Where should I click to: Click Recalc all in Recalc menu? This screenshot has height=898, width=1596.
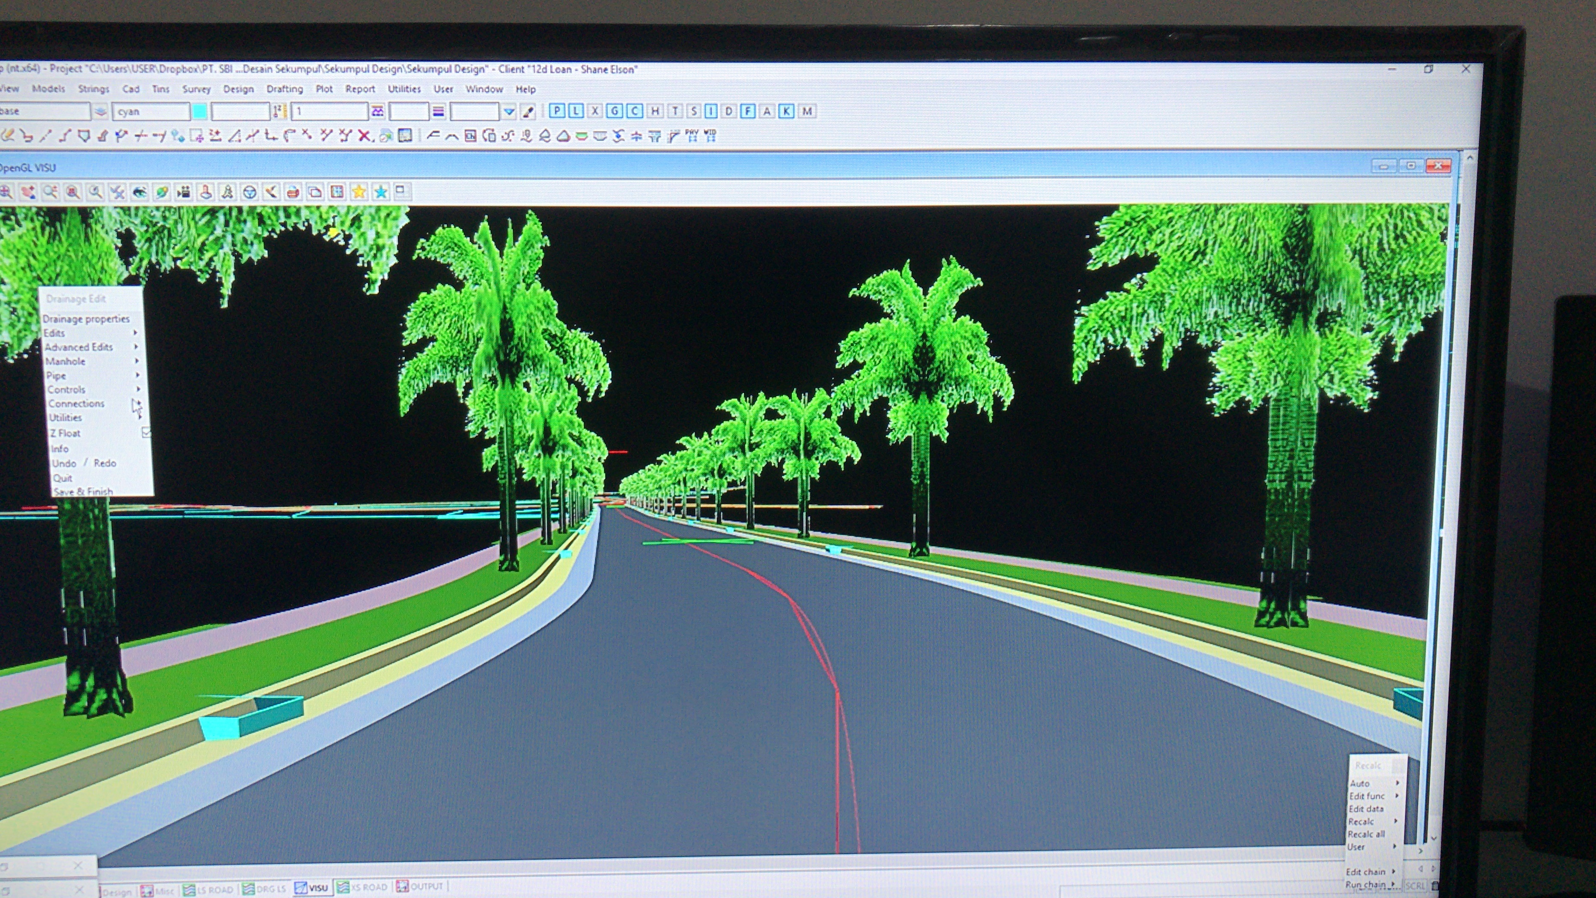pos(1366,834)
